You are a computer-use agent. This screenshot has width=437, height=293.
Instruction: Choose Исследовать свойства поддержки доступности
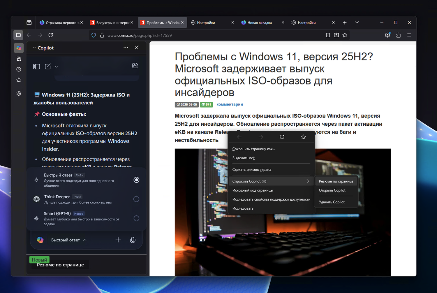click(x=272, y=199)
